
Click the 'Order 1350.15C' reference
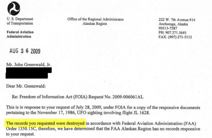[x=21, y=129]
